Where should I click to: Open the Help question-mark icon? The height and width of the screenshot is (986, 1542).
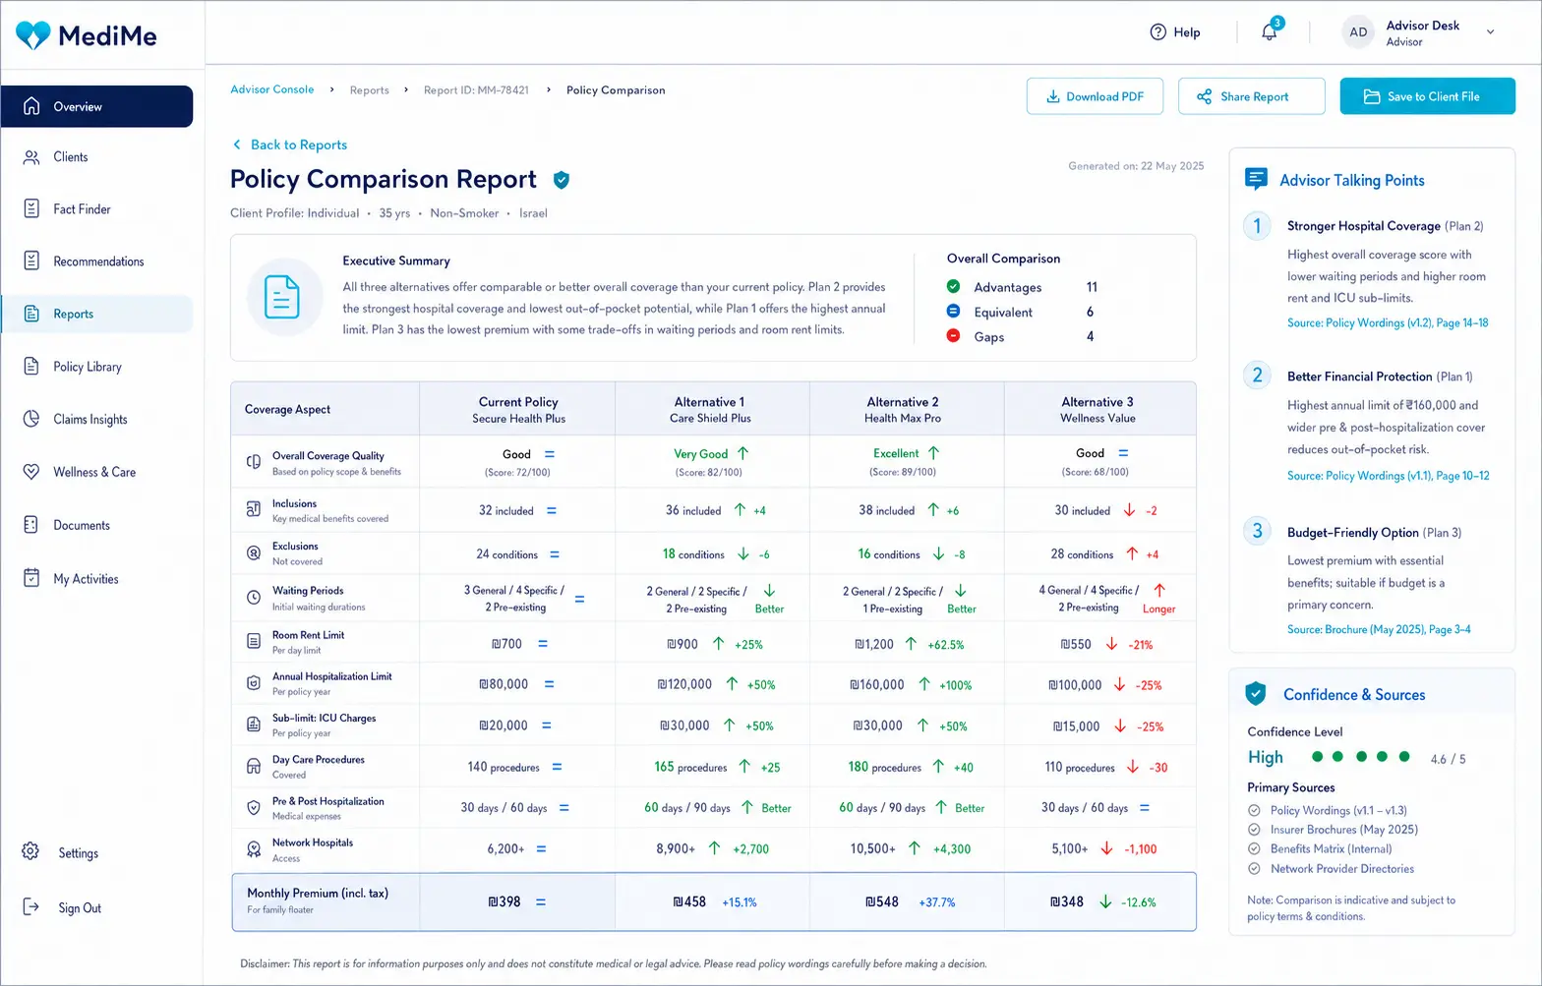1157,32
